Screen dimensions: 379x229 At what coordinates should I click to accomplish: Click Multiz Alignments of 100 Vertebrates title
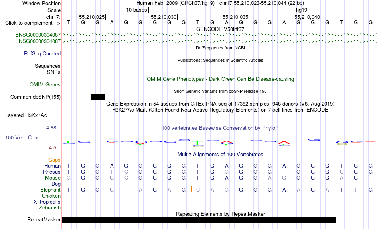pyautogui.click(x=220, y=155)
